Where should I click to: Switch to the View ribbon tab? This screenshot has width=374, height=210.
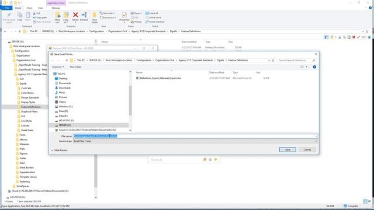(40, 8)
